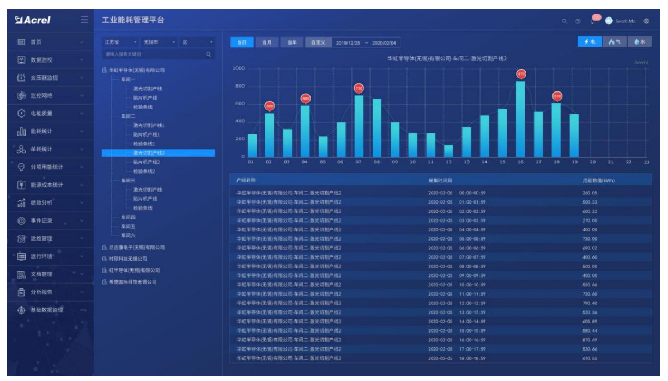The height and width of the screenshot is (381, 668).
Task: Switch energy type to 水 (water)
Action: click(x=640, y=42)
